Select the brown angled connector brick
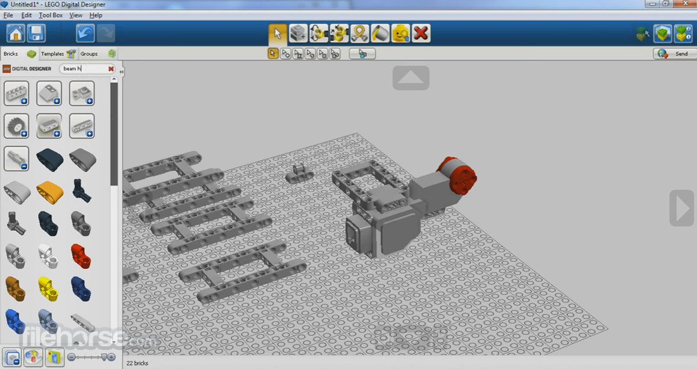The width and height of the screenshot is (697, 369). (15, 289)
